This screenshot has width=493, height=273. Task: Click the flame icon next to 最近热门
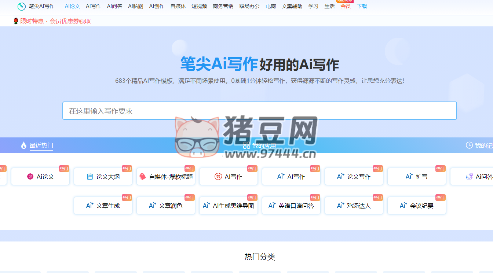[x=24, y=145]
